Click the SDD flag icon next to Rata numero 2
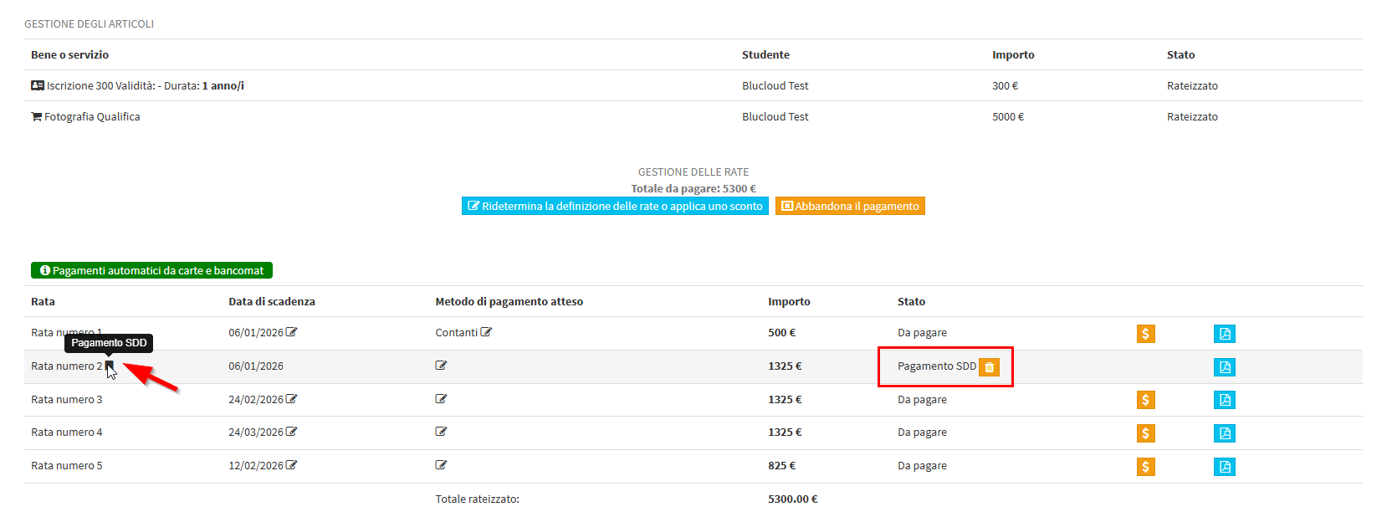Screen dimensions: 1387x517 (x=109, y=366)
